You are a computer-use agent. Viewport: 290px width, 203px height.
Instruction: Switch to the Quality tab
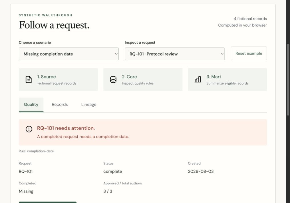tap(31, 105)
